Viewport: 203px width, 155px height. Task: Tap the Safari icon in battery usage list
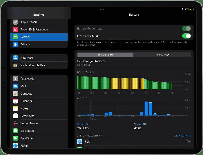tap(80, 142)
